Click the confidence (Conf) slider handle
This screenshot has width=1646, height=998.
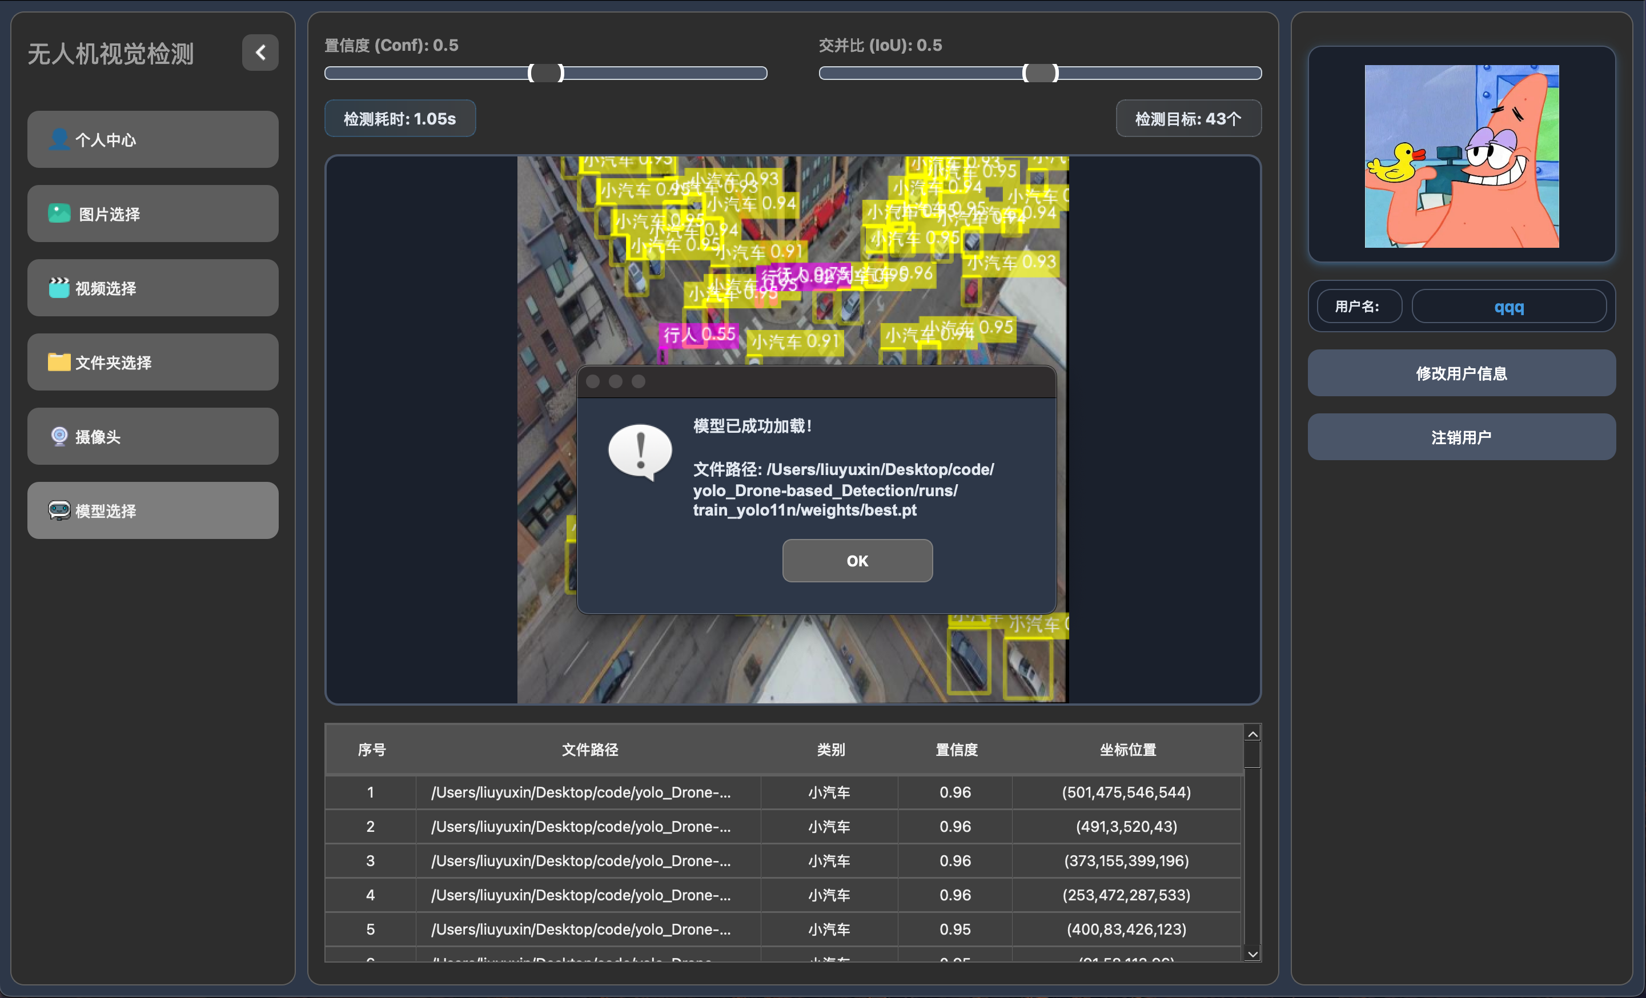coord(546,73)
